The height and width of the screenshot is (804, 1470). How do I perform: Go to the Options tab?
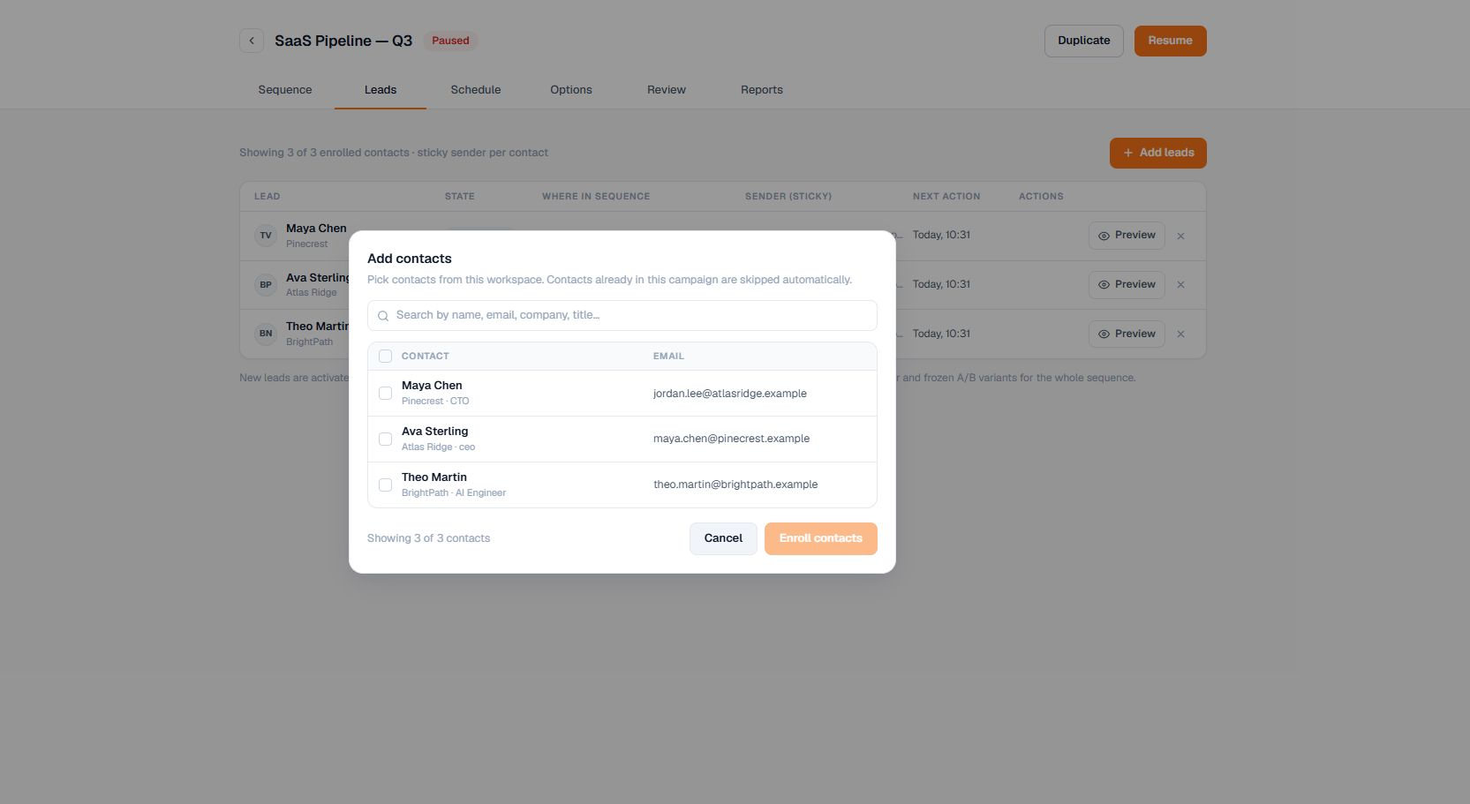[x=571, y=90]
